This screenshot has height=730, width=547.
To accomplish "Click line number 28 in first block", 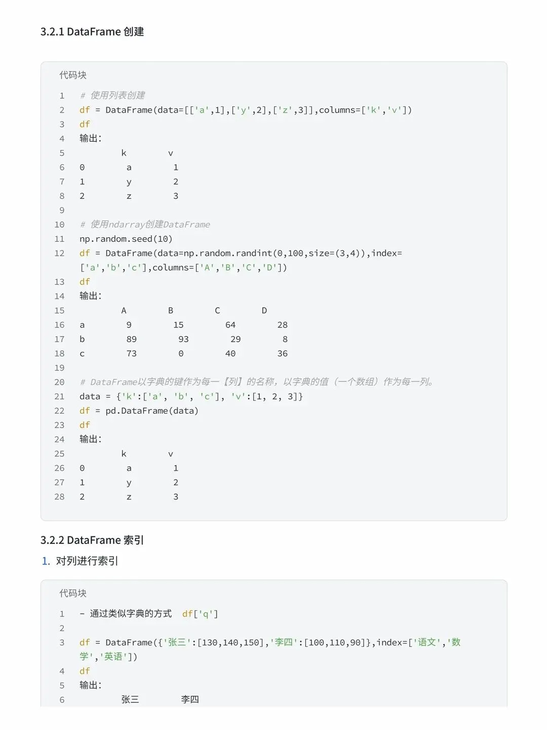I will [x=59, y=497].
